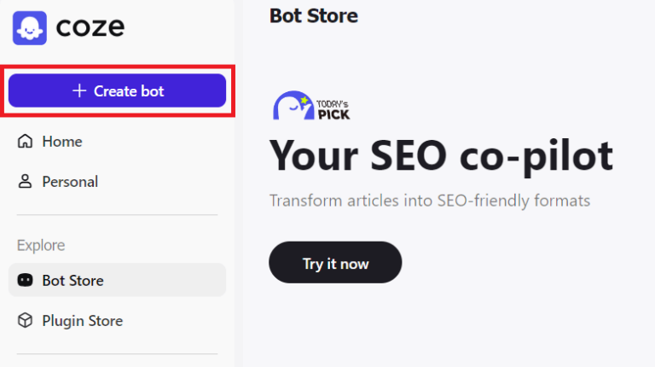Click the Bot Store page heading
Viewport: 655px width, 367px height.
coord(313,15)
